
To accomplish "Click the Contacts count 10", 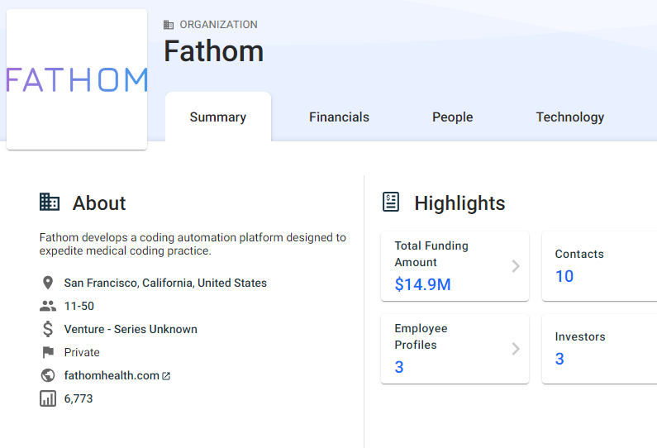I will (x=564, y=276).
